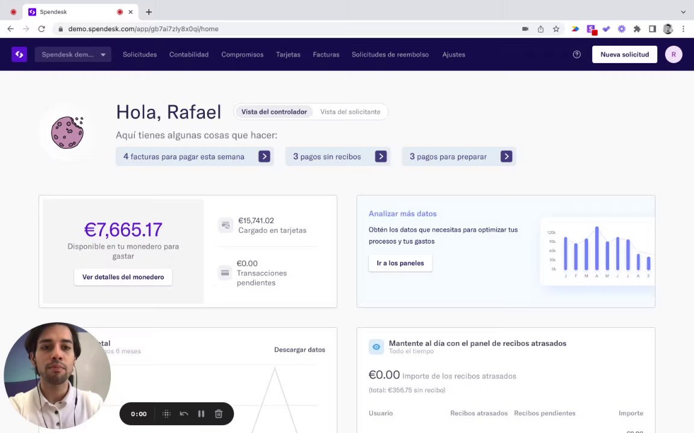Open the Chrome three-dot menu
Viewport: 694px width, 433px height.
pos(683,29)
